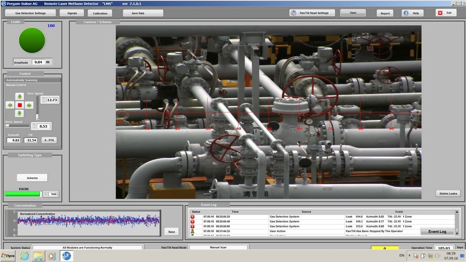Select Automatically Scanning mode

(x=33, y=80)
